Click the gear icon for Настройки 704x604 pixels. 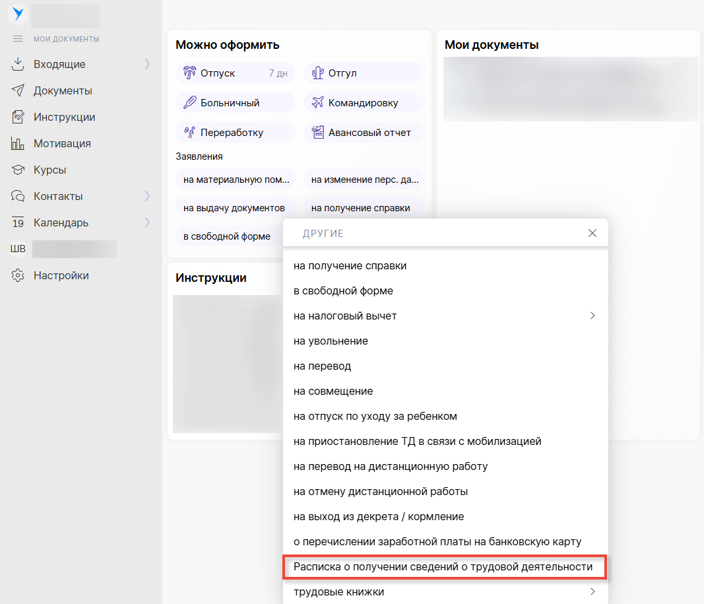(18, 275)
